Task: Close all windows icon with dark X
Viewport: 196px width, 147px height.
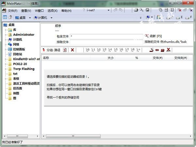Action: point(191,10)
